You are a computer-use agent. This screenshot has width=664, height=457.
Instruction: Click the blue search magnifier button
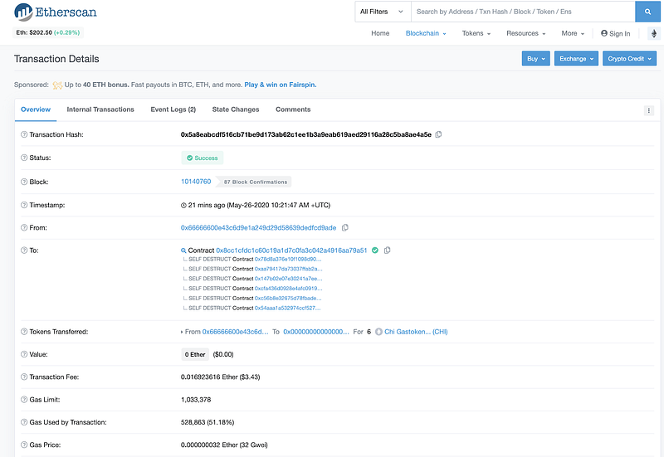coord(647,12)
